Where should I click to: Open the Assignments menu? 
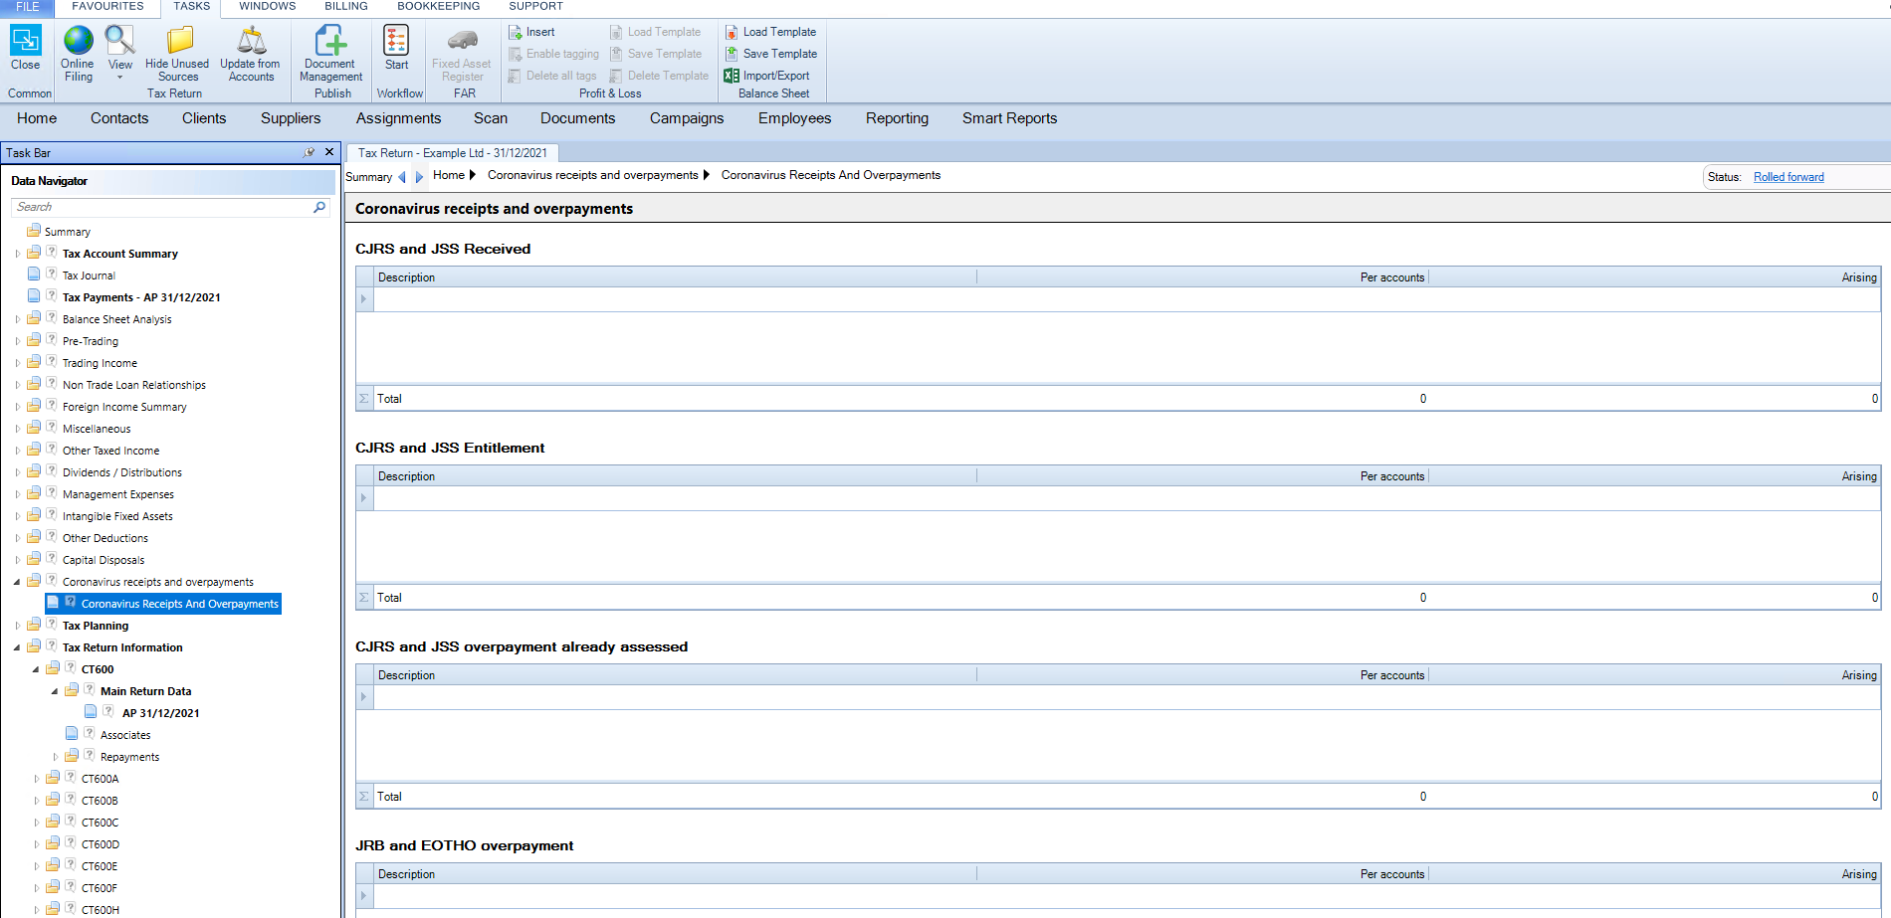coord(398,118)
